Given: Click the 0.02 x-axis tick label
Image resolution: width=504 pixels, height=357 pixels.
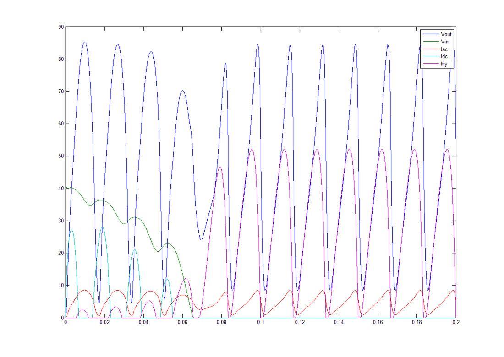Looking at the screenshot, I should click(104, 323).
